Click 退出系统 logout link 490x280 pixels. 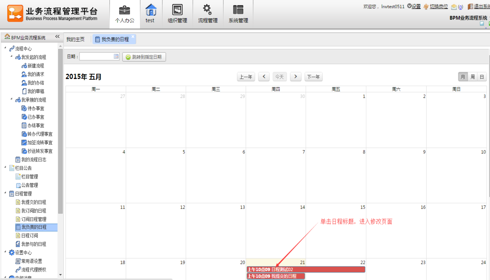(482, 6)
